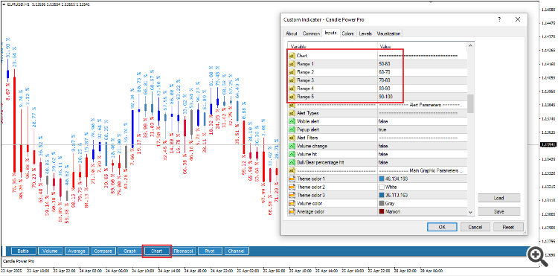Open the Visualization tab
Screen dimensions: 558x276
(388, 33)
